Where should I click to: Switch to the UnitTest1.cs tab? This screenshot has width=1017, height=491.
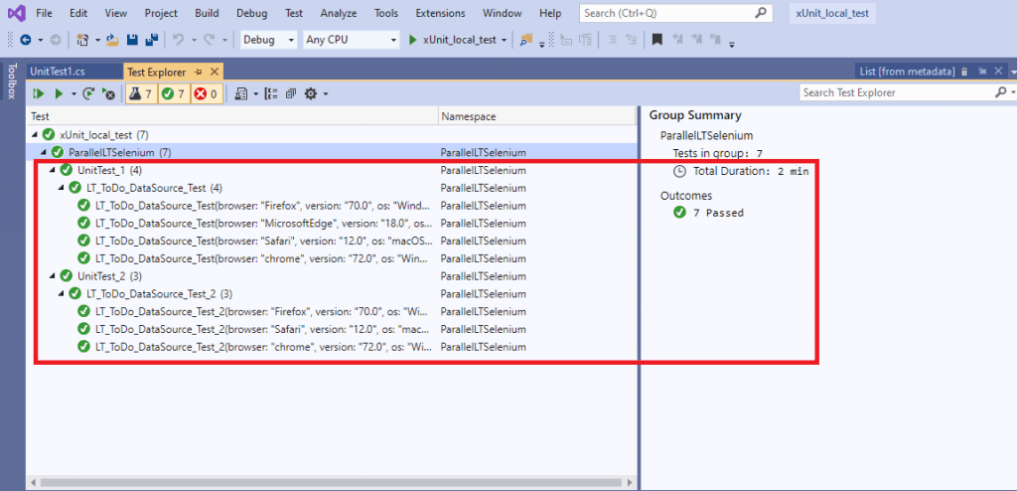59,72
